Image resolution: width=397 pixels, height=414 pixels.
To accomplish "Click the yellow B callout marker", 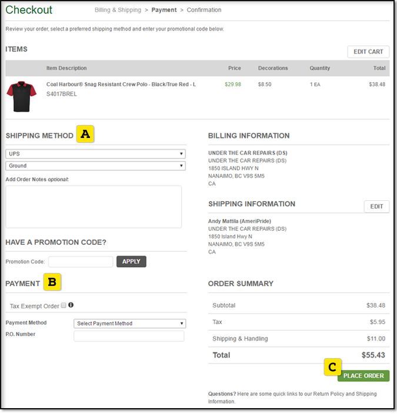I will point(52,282).
